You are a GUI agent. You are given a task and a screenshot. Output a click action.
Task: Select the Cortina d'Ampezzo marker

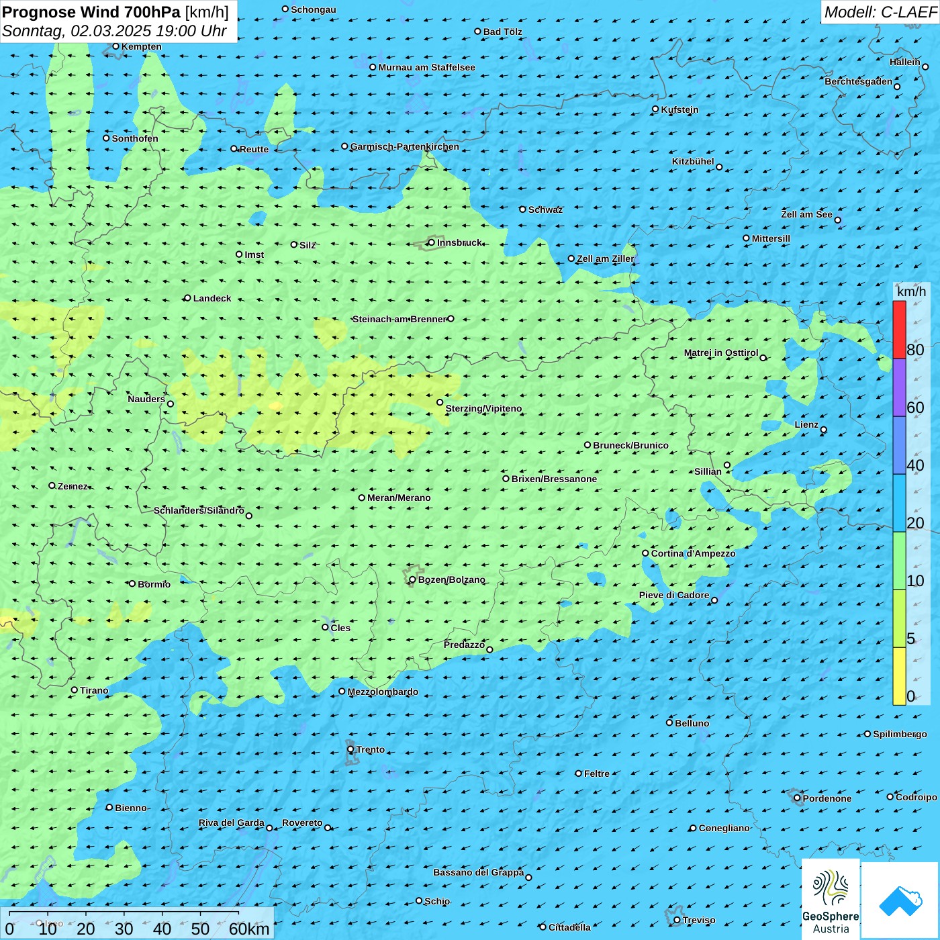pos(645,553)
